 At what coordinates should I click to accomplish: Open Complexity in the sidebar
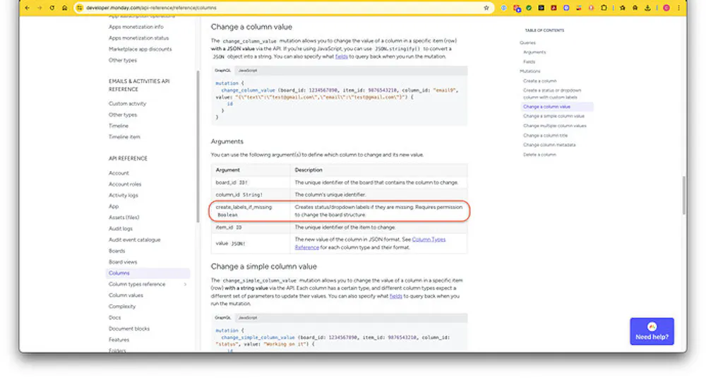coord(122,307)
